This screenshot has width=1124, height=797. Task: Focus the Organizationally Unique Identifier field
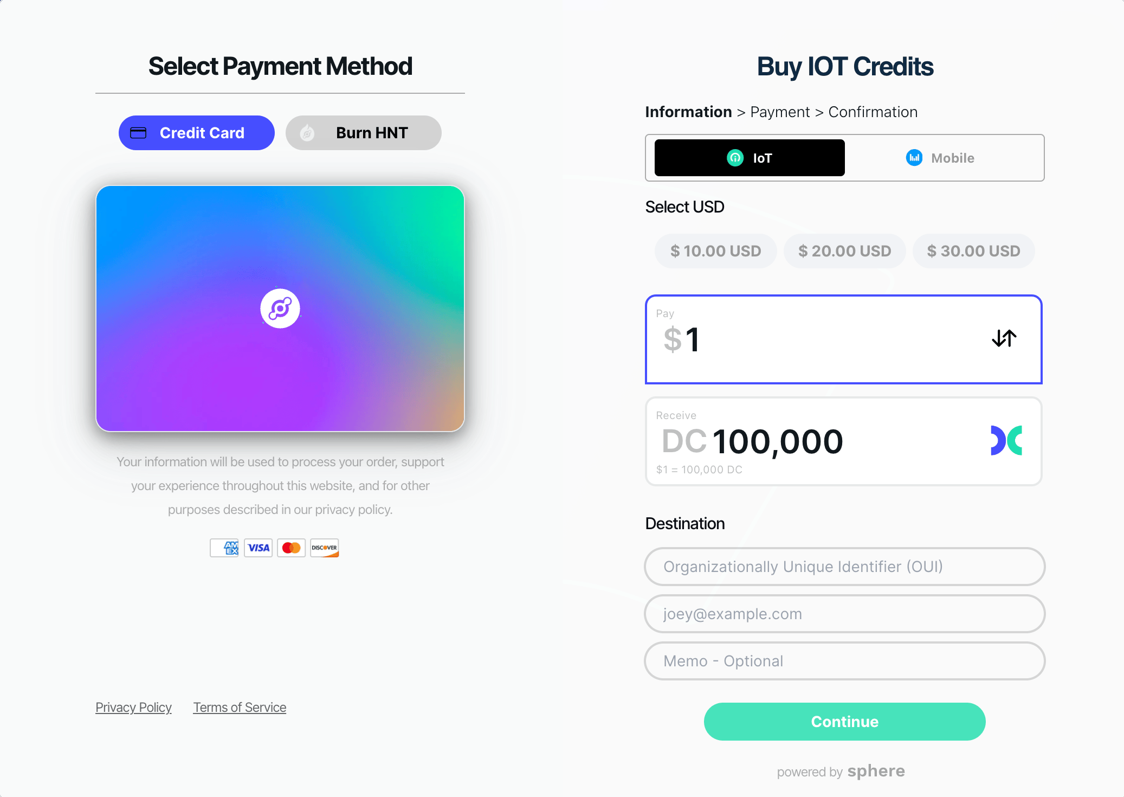point(844,567)
